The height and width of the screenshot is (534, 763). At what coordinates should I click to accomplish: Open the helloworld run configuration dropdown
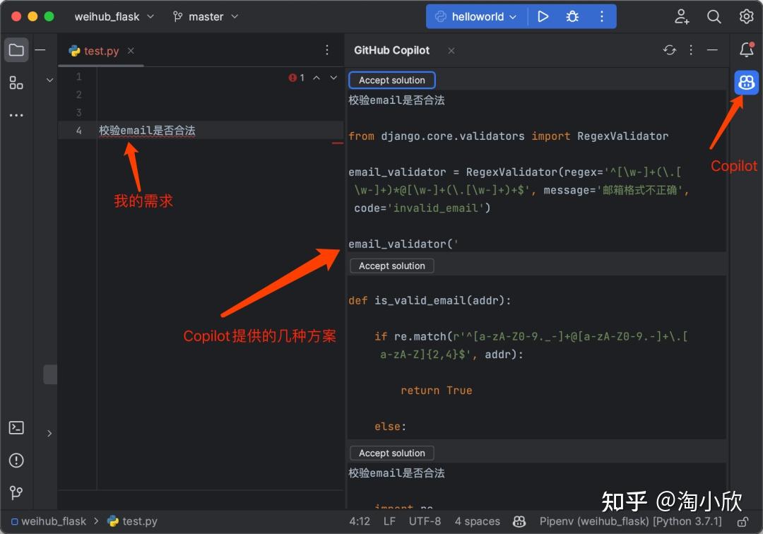point(476,16)
